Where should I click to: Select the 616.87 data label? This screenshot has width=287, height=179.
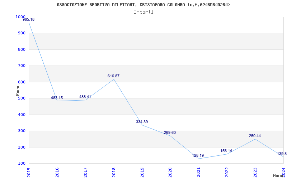113,76
